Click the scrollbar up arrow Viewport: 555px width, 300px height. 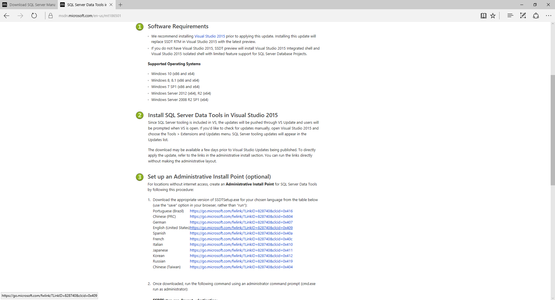tap(553, 24)
